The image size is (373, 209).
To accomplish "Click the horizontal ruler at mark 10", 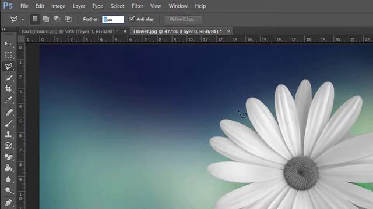I will tap(191, 39).
